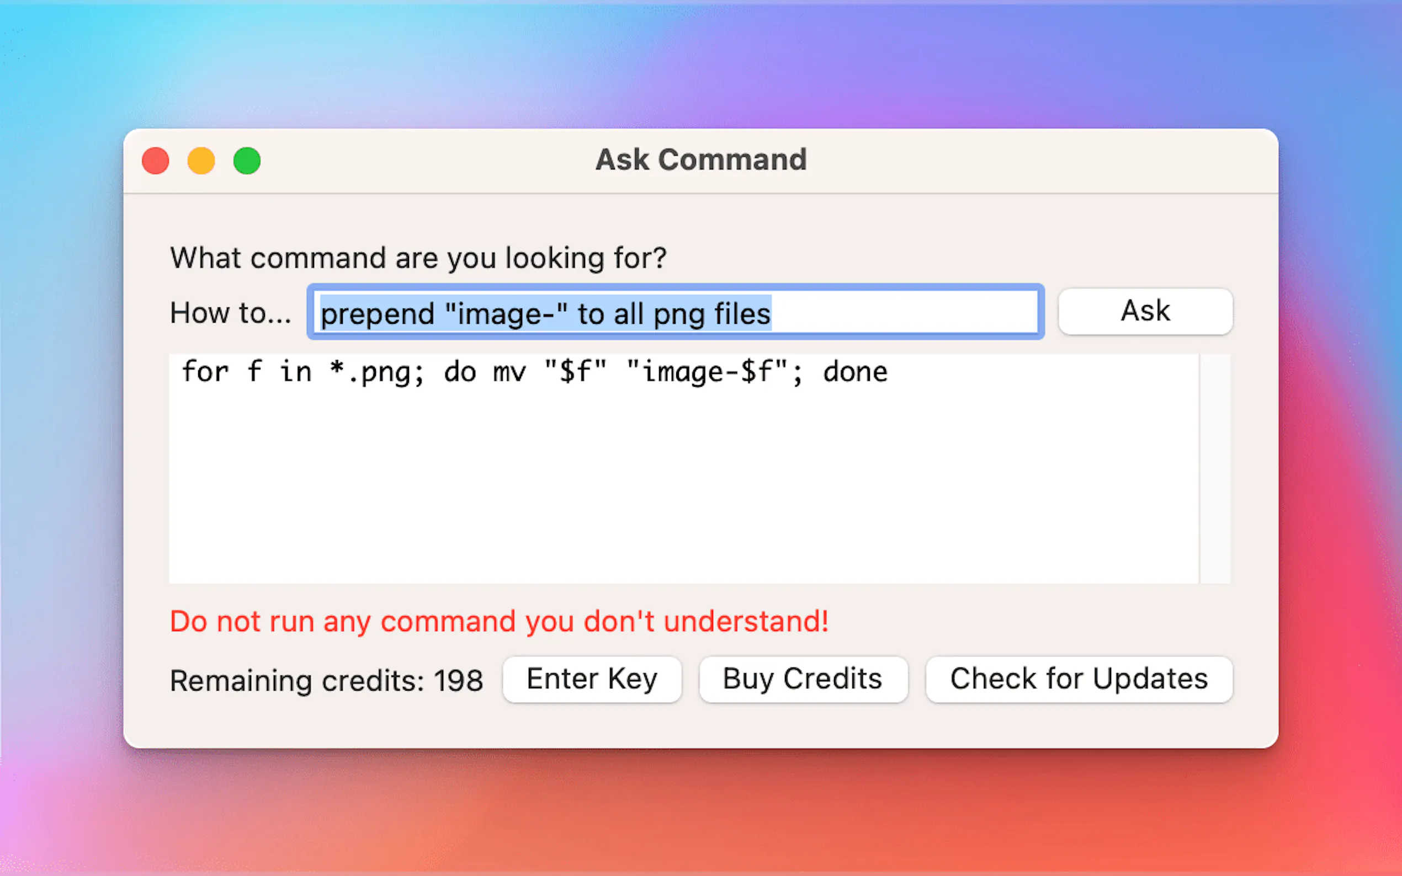Screen dimensions: 1402x876
Task: Click on "prepend" in the input field
Action: [378, 314]
